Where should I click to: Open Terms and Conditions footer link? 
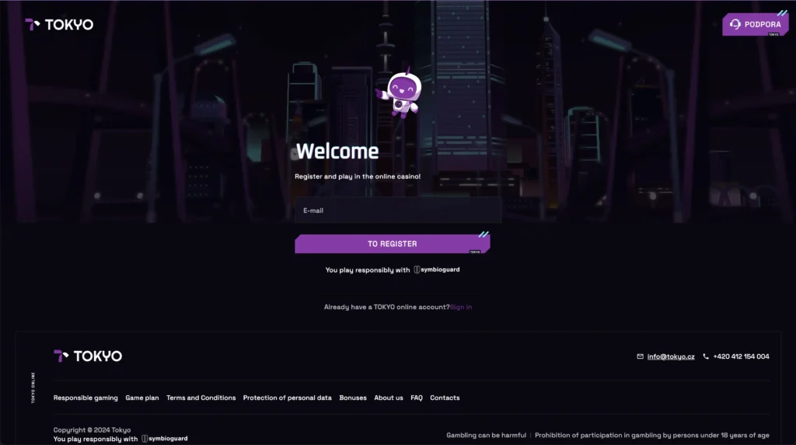201,398
